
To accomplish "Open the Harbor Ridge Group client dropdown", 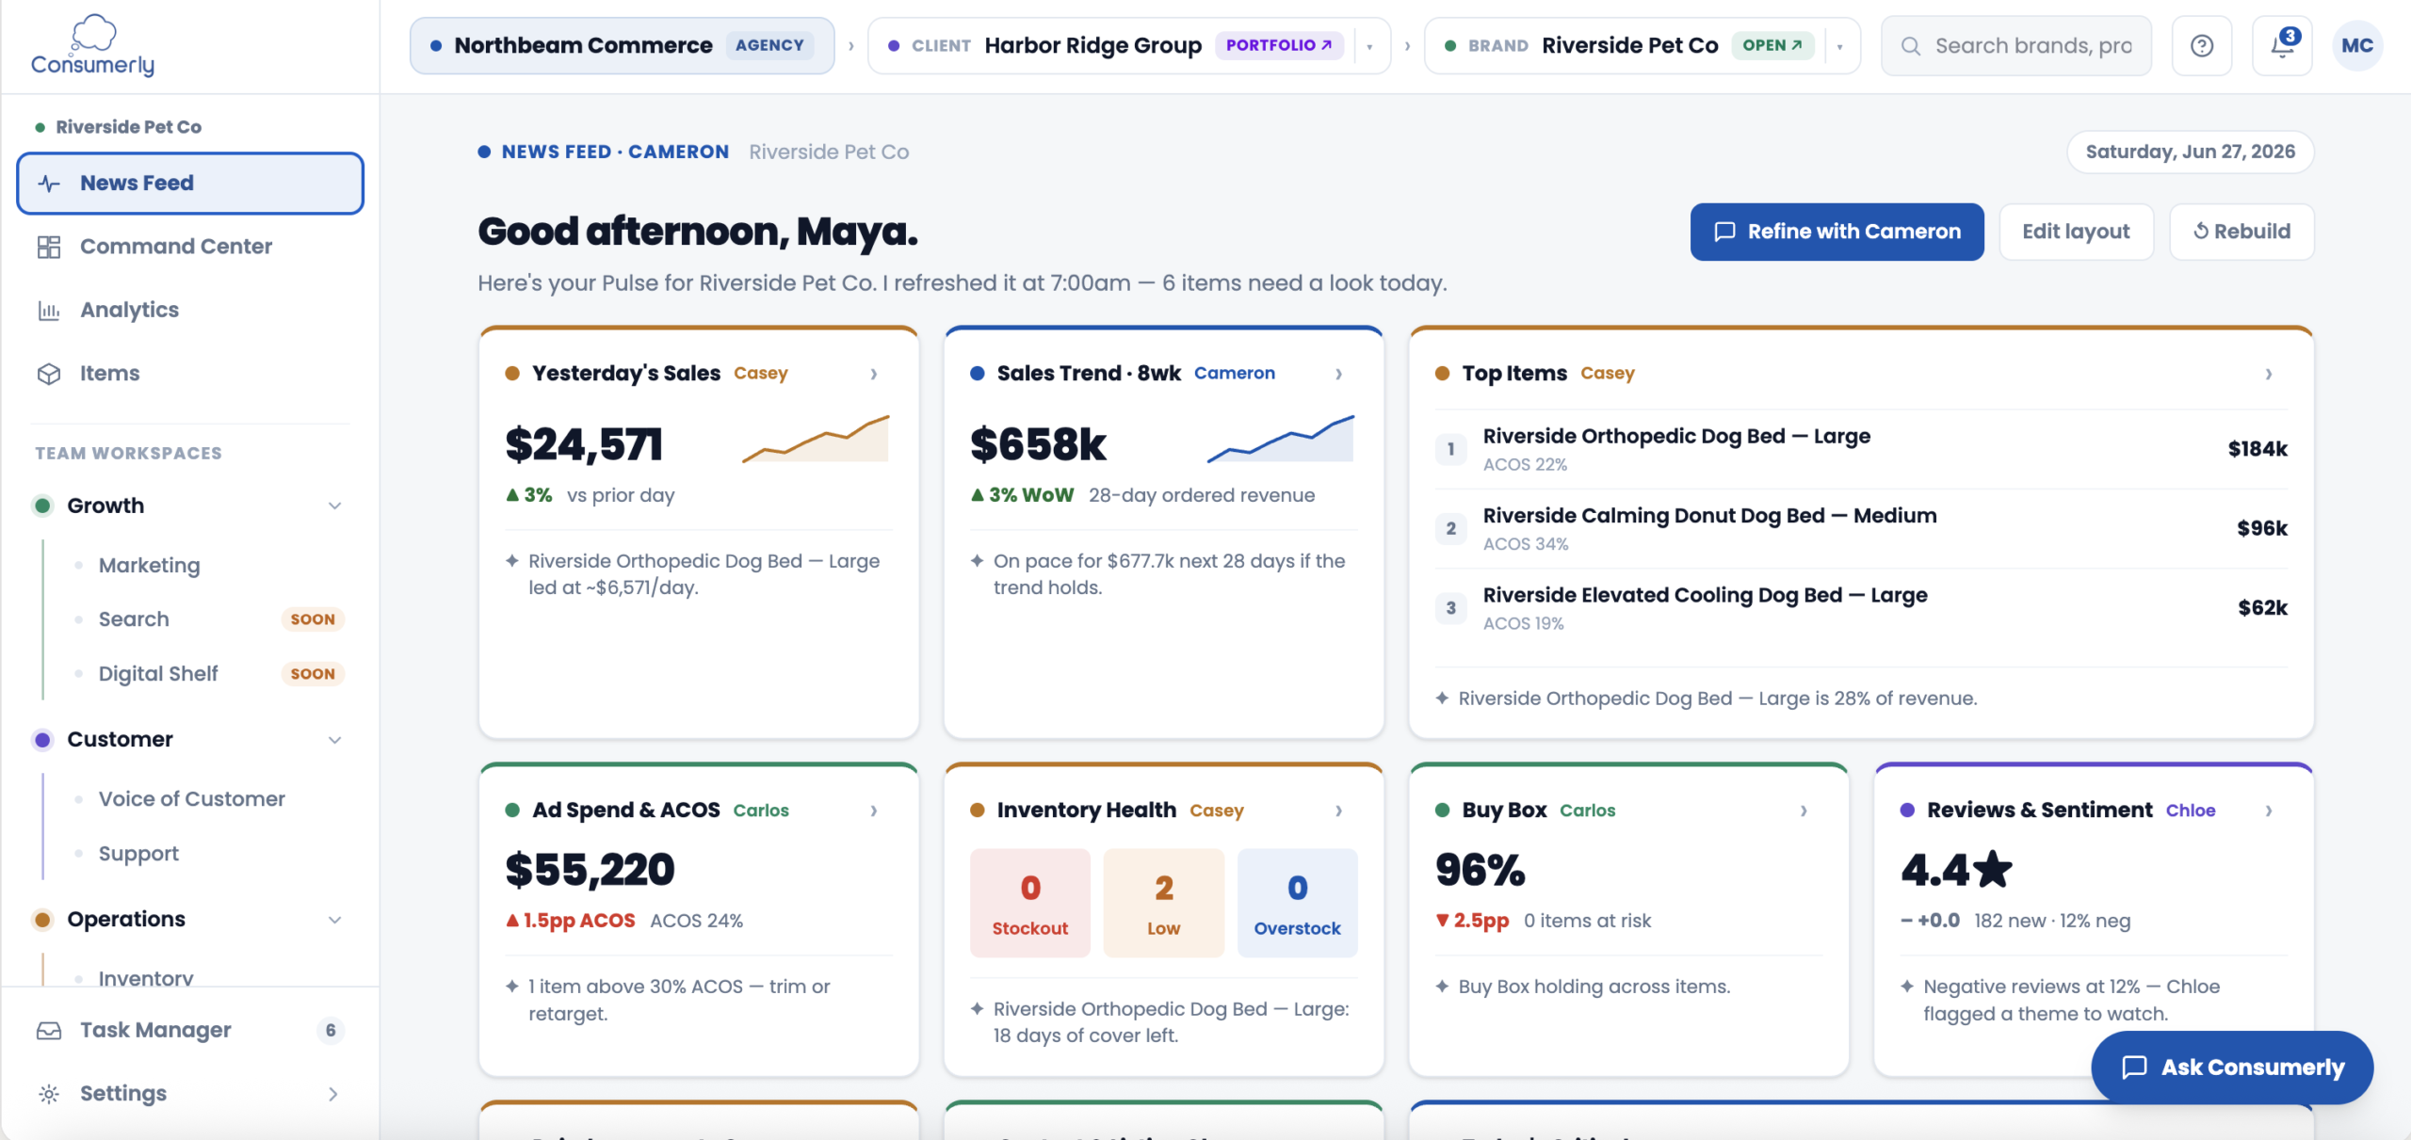I will tap(1369, 46).
